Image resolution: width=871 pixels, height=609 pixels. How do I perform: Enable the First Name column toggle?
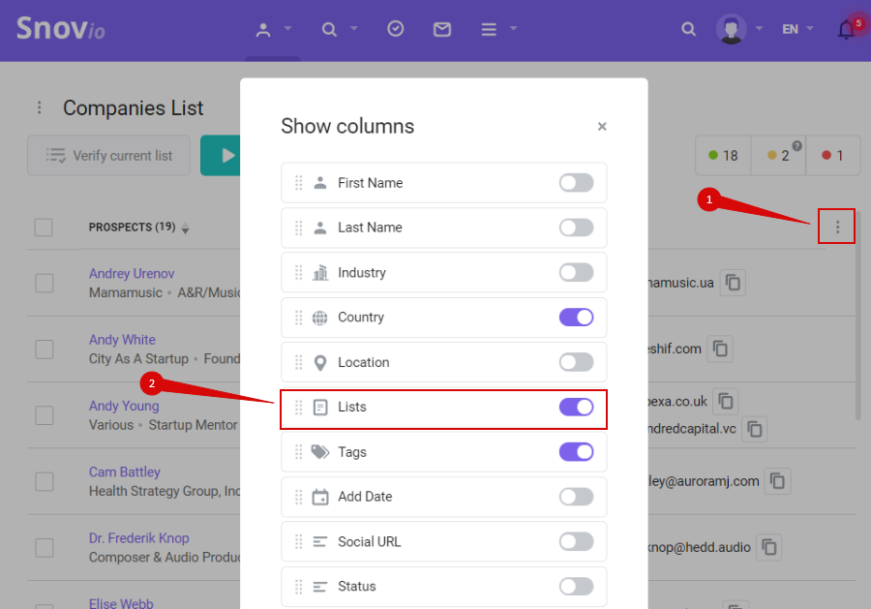576,183
